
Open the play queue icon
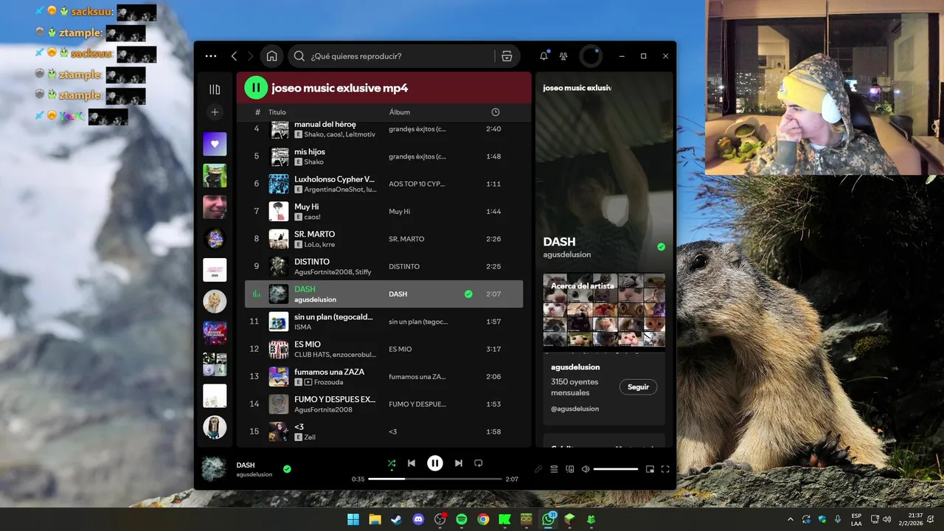click(554, 469)
